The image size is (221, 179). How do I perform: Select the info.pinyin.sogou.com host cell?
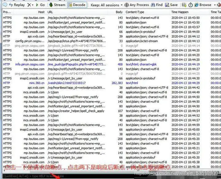point(30,64)
